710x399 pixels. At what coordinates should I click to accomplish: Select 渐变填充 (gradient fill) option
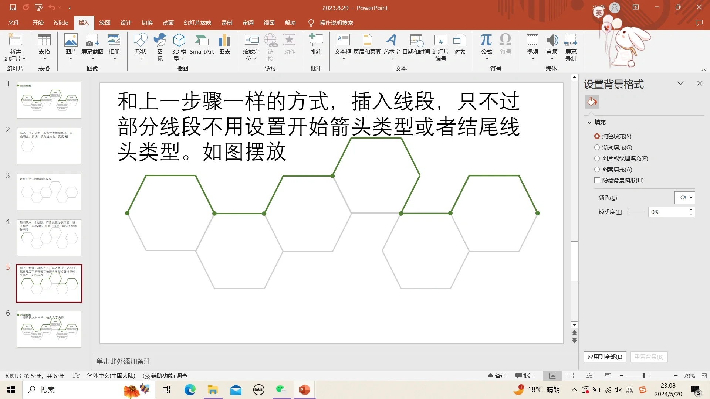597,147
